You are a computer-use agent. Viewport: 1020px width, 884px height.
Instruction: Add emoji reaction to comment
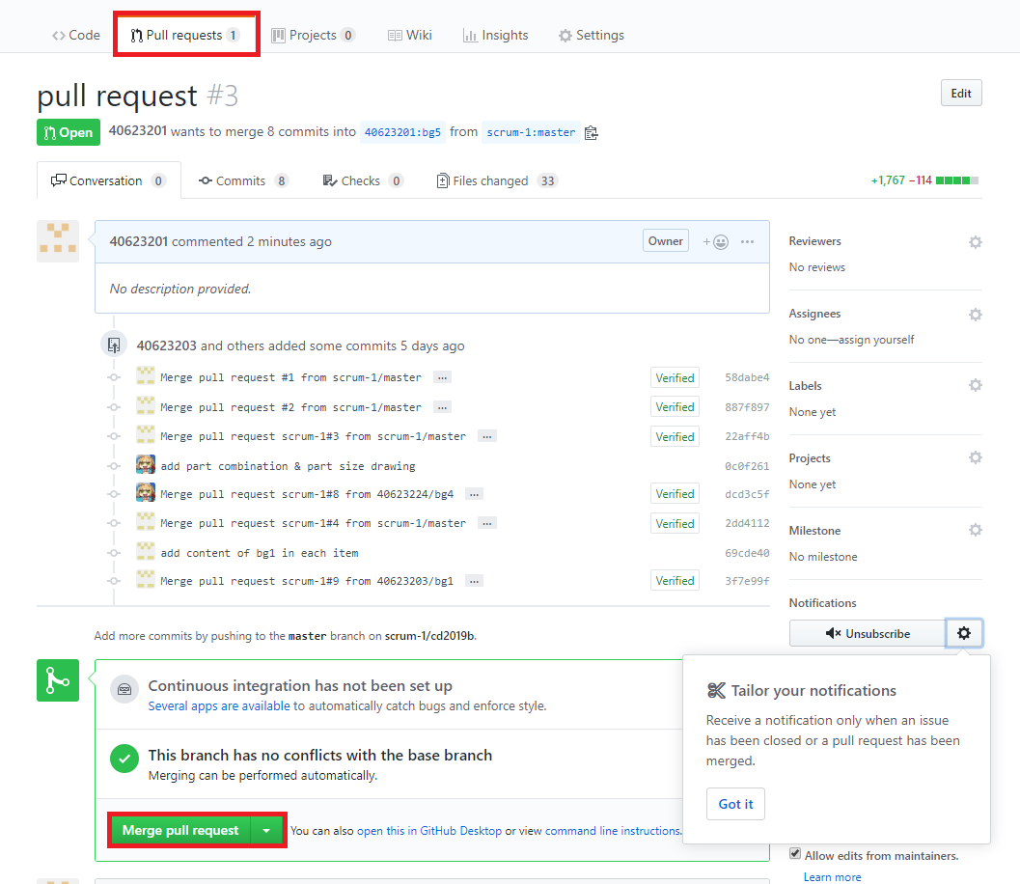pos(716,242)
